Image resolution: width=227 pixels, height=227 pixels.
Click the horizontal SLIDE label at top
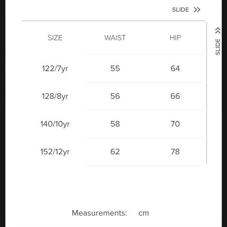click(180, 10)
